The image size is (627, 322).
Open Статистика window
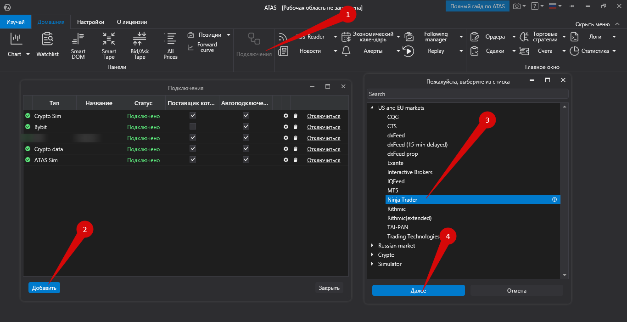590,51
